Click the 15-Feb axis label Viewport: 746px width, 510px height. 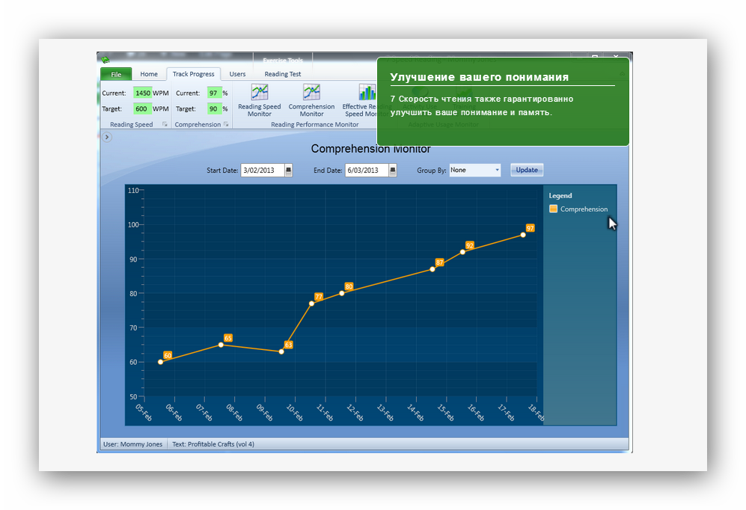pyautogui.click(x=445, y=412)
